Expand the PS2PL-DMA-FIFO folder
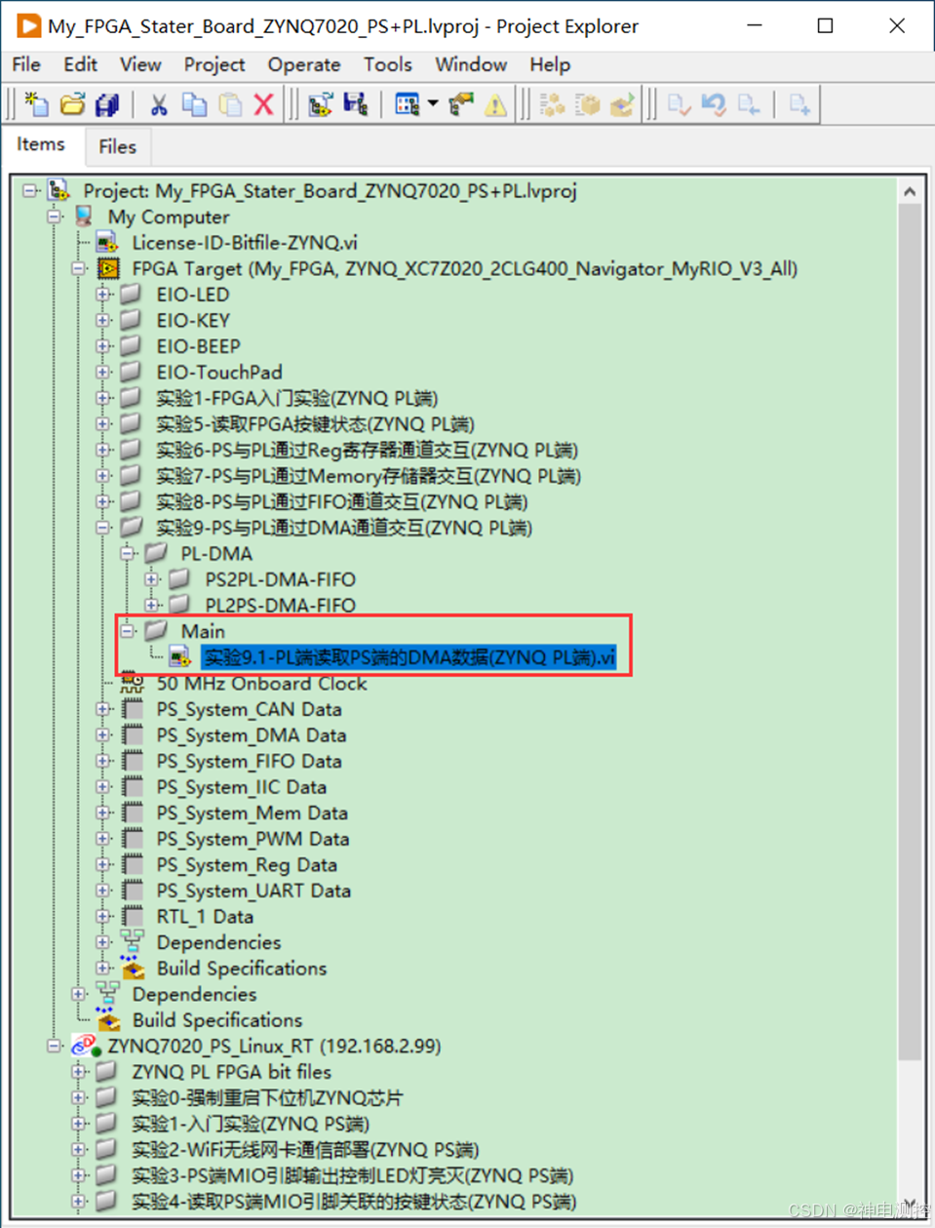Screen dimensions: 935x1228 click(152, 579)
